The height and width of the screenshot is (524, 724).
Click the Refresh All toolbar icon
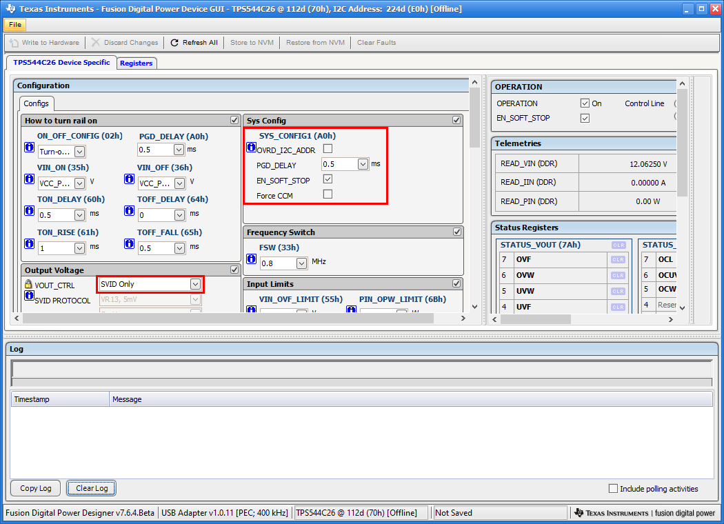[x=174, y=43]
